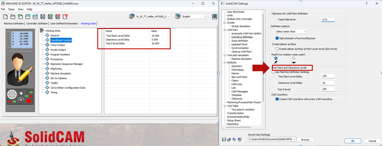Check Use Machine Definition Settings
This screenshot has width=382, height=146.
tap(273, 72)
